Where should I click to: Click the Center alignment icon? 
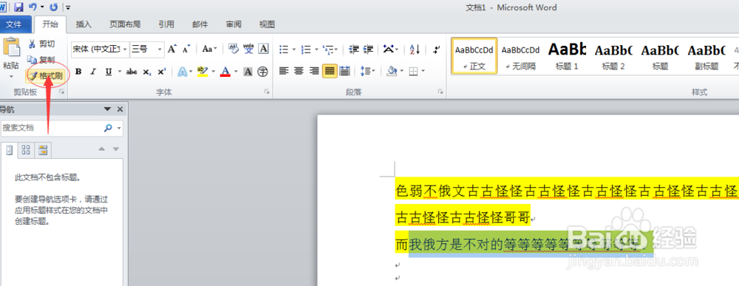299,71
